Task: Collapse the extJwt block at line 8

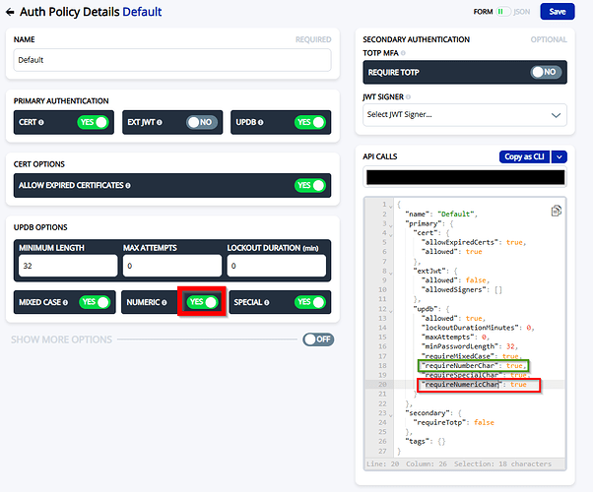Action: (391, 273)
